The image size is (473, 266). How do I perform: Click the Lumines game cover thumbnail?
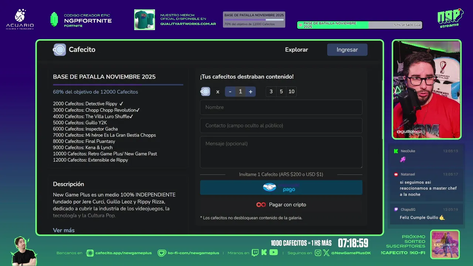tap(445, 244)
